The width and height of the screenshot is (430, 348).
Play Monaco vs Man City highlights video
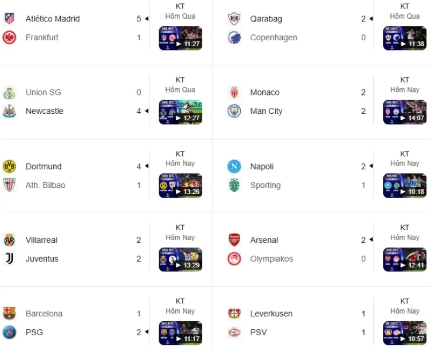405,112
